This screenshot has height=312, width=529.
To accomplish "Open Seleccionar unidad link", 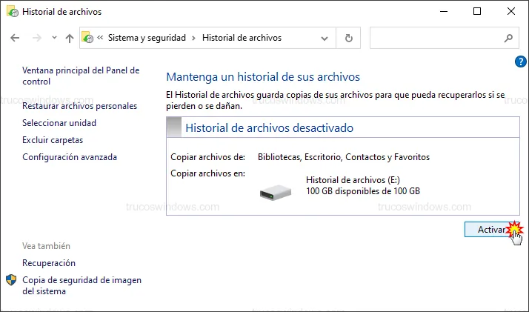I will pos(59,123).
